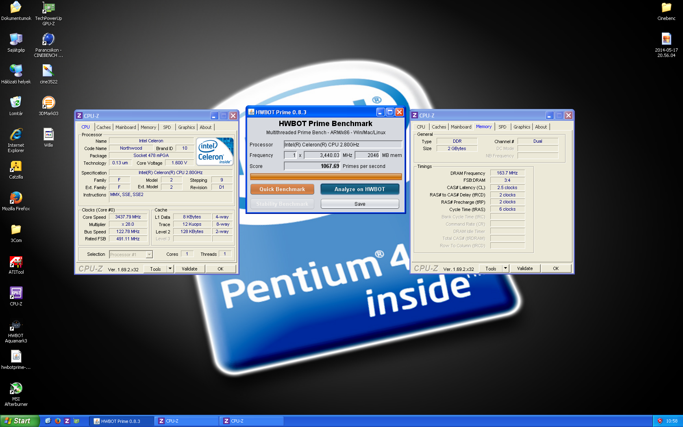Screen dimensions: 683x427
Task: Click Core Speed value 3437.79 MHz
Action: 128,217
